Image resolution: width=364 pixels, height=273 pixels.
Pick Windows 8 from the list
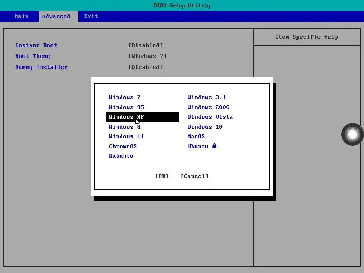(125, 127)
